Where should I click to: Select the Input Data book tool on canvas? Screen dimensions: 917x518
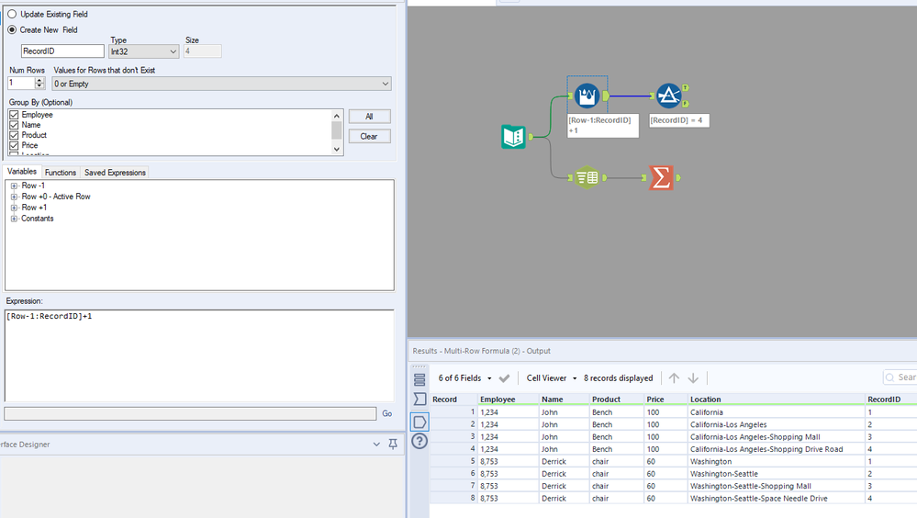(x=513, y=137)
